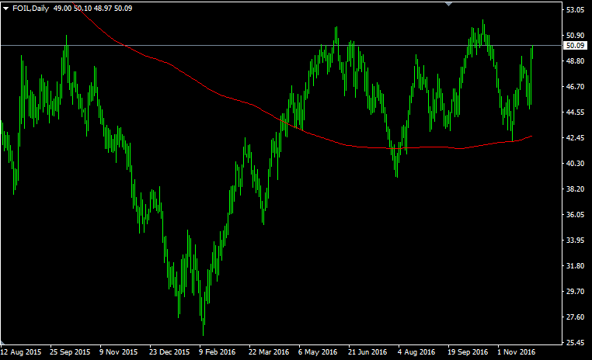The image size is (592, 360).
Task: Click the 25 Sep 2015 date label
Action: click(x=70, y=352)
